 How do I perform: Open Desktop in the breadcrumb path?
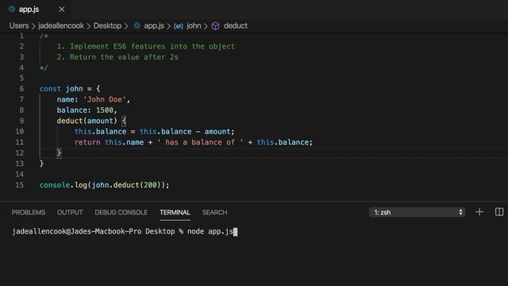coord(107,25)
